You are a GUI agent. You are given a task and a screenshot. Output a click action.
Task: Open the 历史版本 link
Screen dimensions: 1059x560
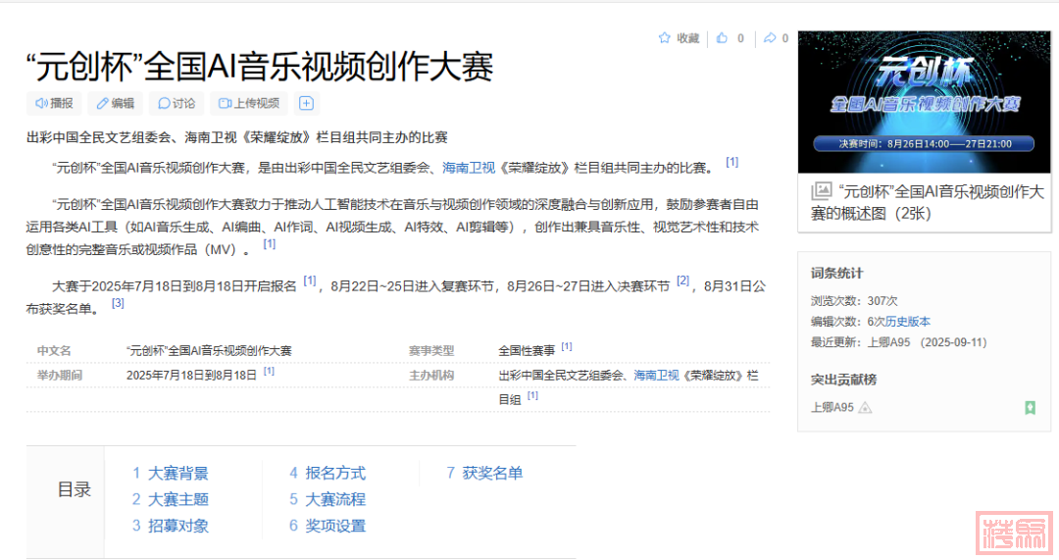908,322
